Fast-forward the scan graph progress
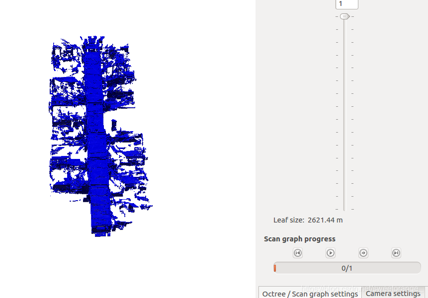 coord(363,253)
